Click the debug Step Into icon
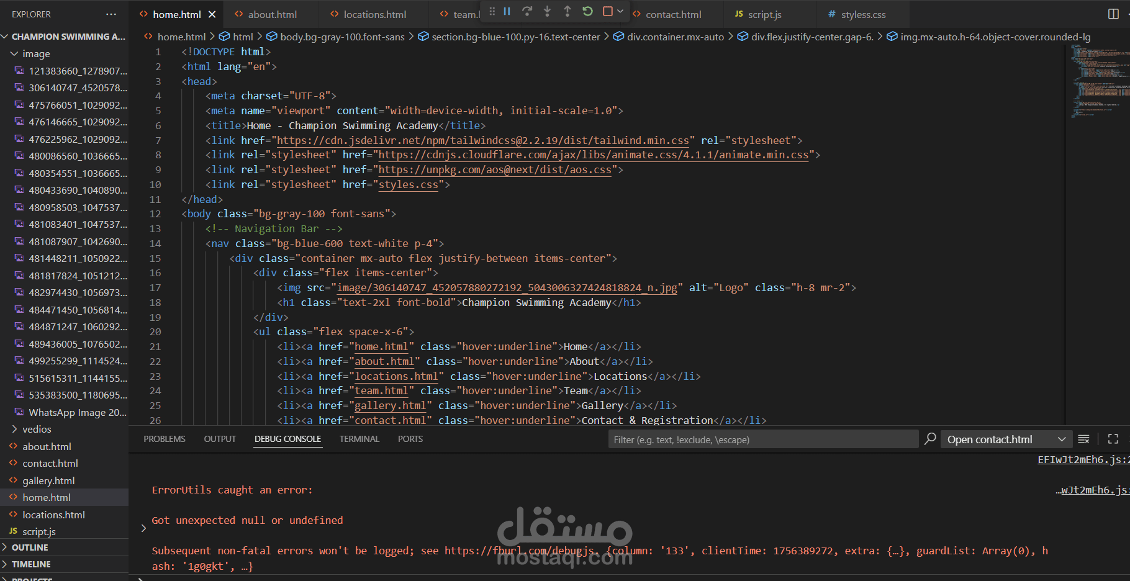The width and height of the screenshot is (1130, 581). tap(547, 11)
